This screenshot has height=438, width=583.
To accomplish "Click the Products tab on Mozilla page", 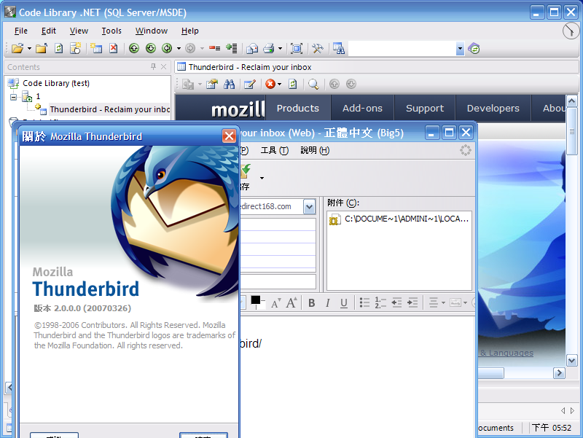I will (x=298, y=108).
